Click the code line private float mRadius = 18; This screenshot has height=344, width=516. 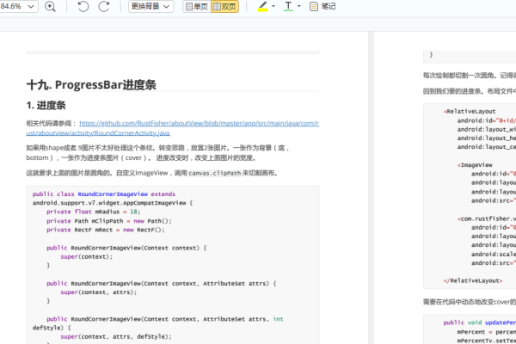(93, 212)
